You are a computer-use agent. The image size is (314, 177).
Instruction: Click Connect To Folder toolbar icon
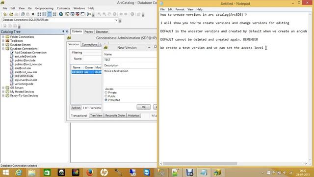tap(11, 14)
